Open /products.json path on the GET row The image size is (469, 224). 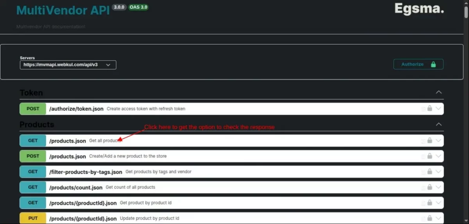click(68, 141)
